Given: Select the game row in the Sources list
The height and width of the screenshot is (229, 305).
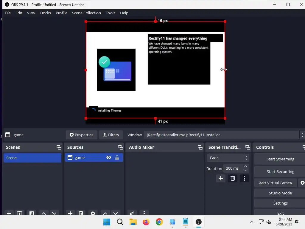Looking at the screenshot, I should coord(94,157).
